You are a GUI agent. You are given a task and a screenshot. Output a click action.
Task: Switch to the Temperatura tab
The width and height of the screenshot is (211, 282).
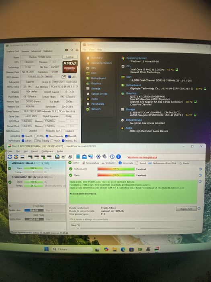pyautogui.click(x=90, y=163)
